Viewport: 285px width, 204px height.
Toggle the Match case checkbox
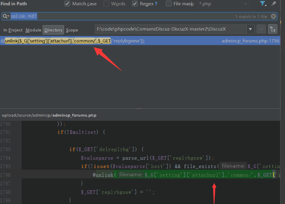(67, 4)
